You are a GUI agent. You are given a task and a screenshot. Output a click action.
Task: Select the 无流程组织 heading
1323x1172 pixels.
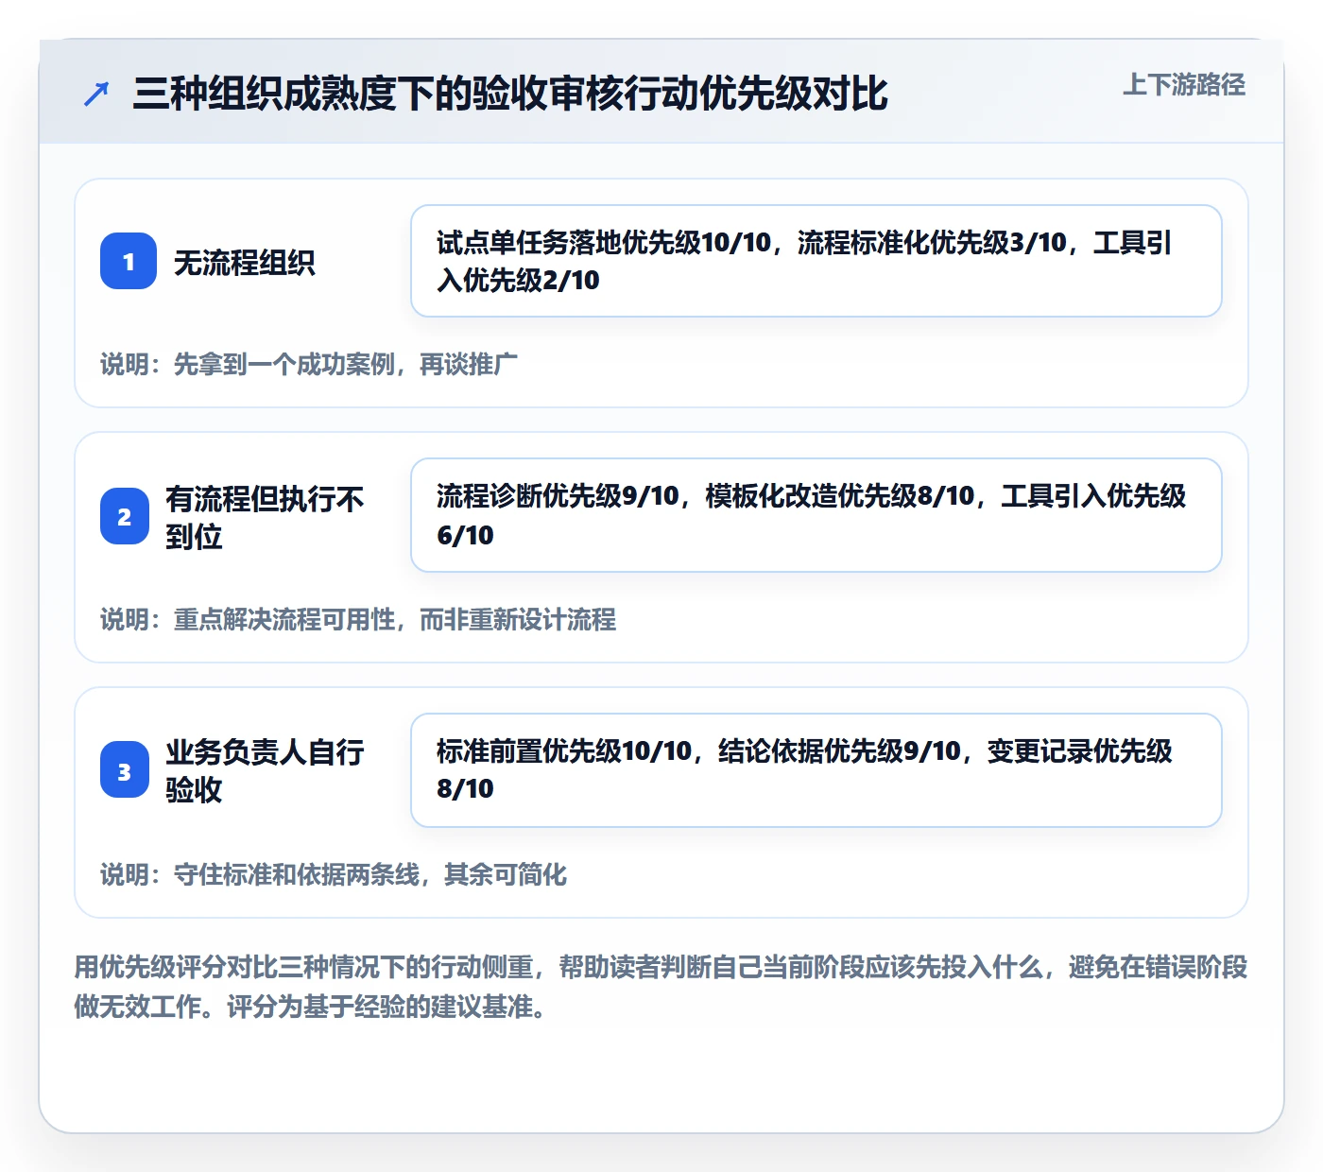pos(244,262)
